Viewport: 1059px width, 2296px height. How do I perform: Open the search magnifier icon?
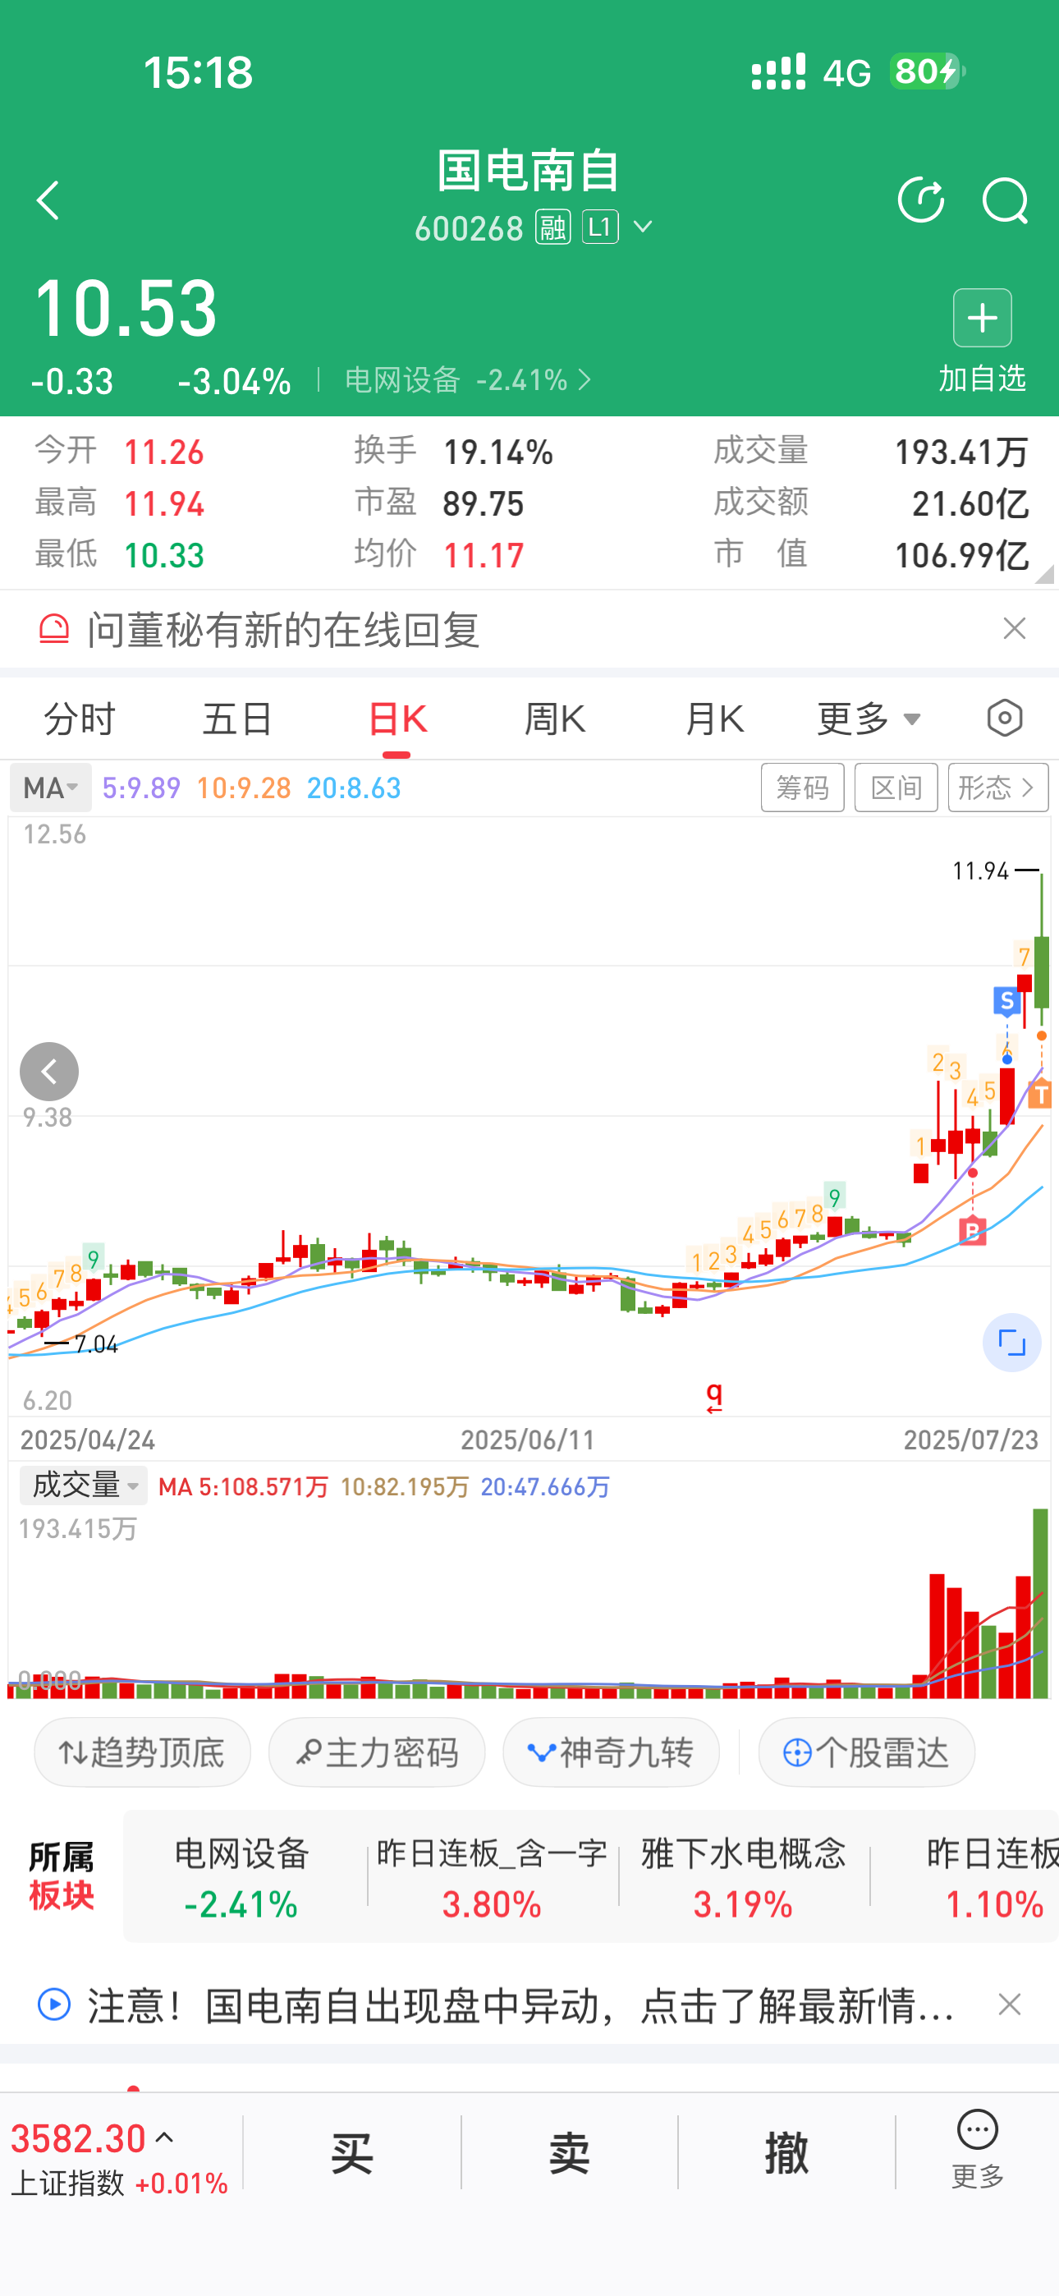1006,200
